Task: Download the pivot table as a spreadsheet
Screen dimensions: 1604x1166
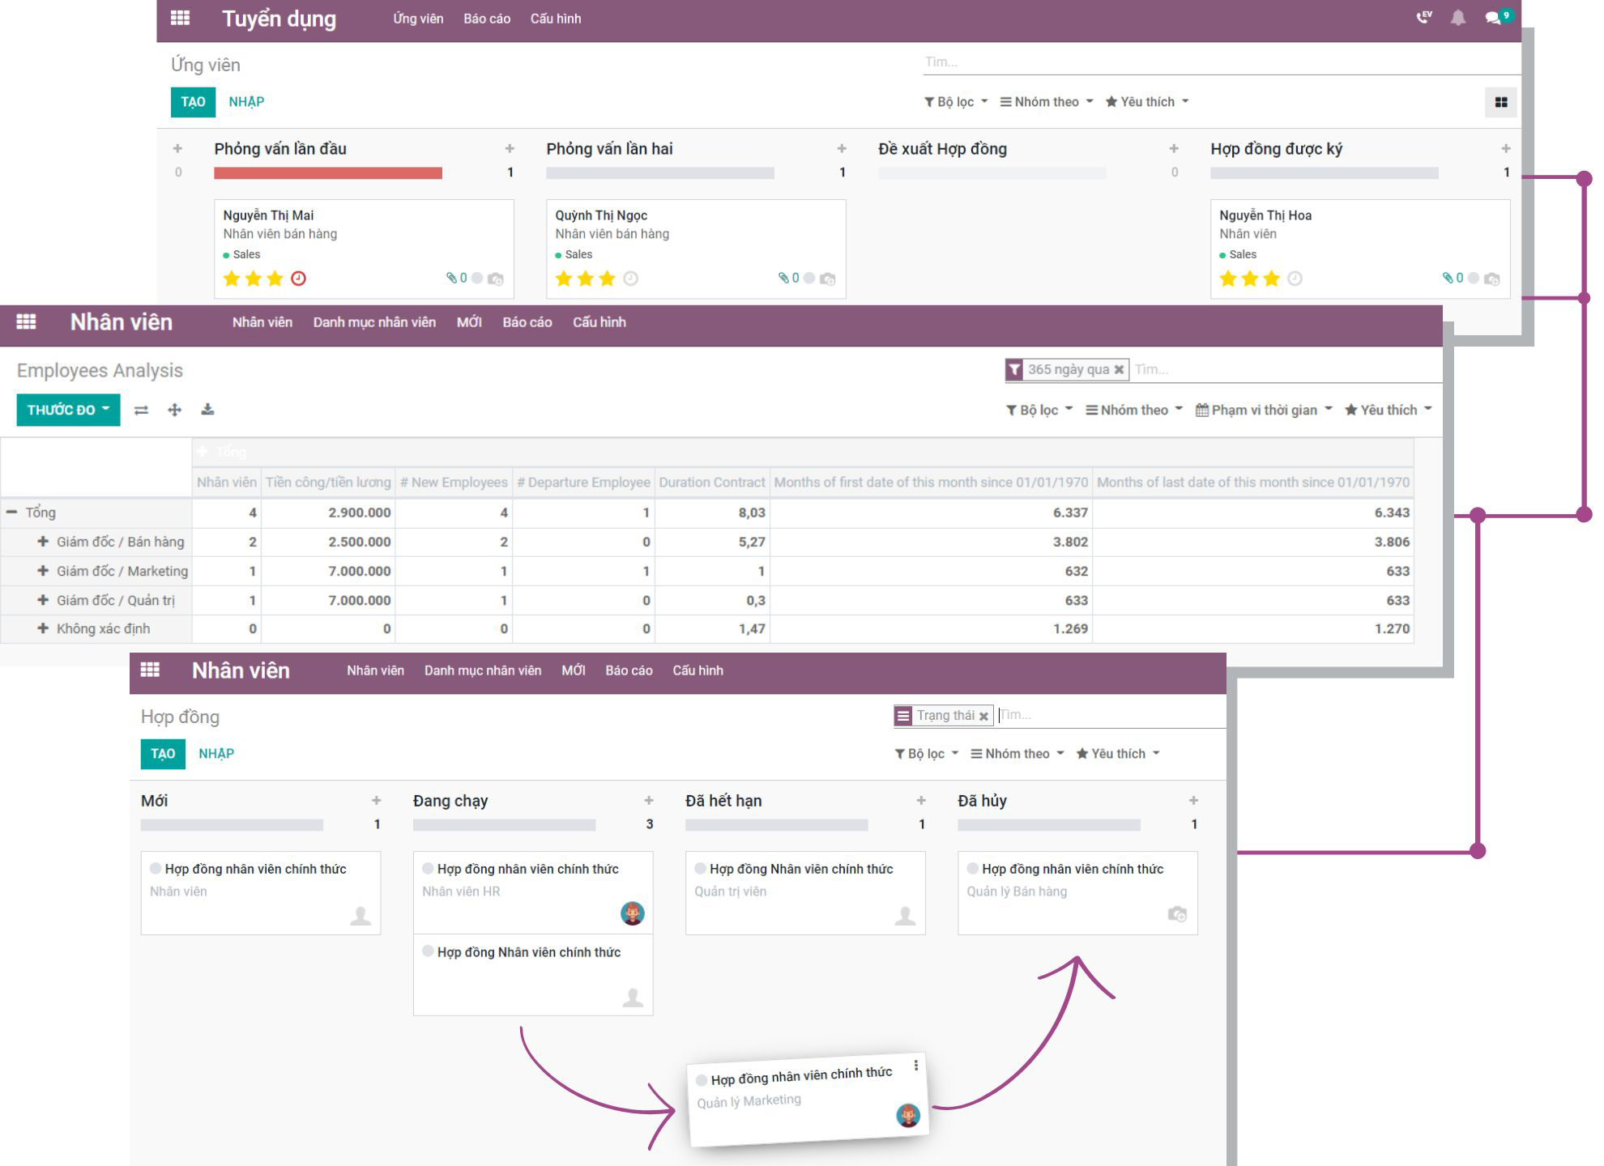Action: 207,410
